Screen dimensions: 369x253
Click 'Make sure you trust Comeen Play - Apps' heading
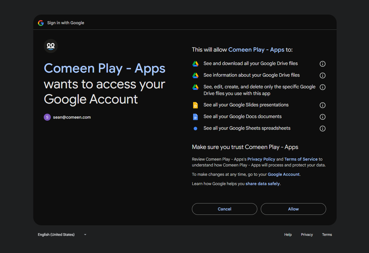[245, 147]
